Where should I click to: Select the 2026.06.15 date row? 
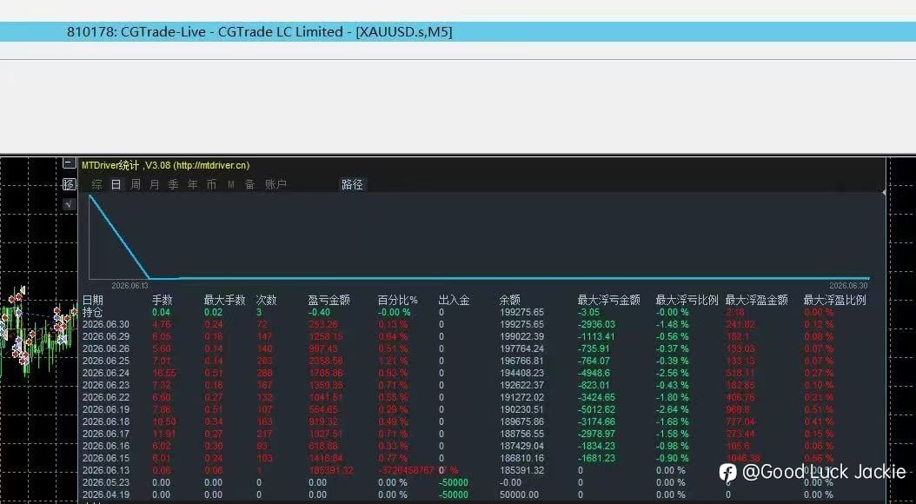pos(106,459)
